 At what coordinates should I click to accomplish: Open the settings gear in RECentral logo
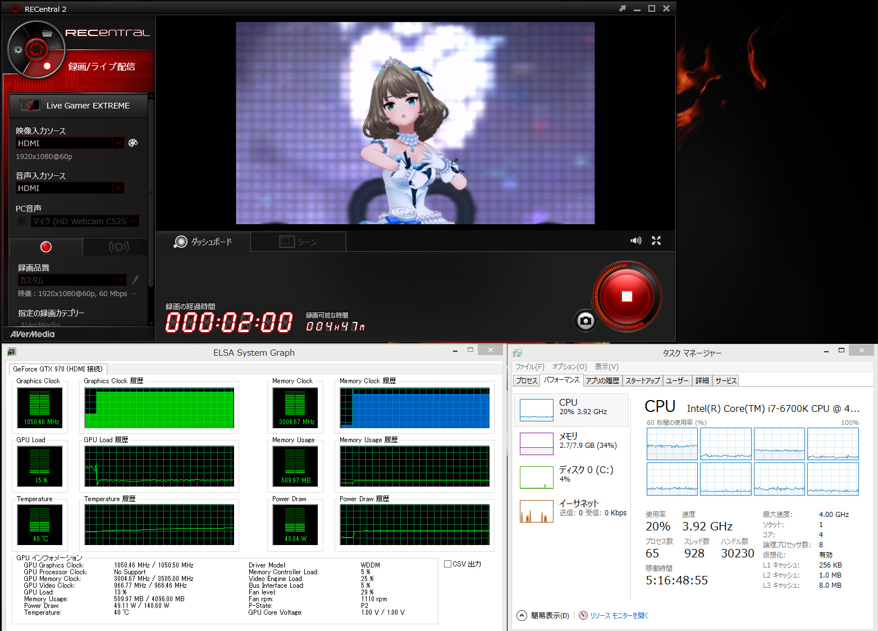click(18, 49)
